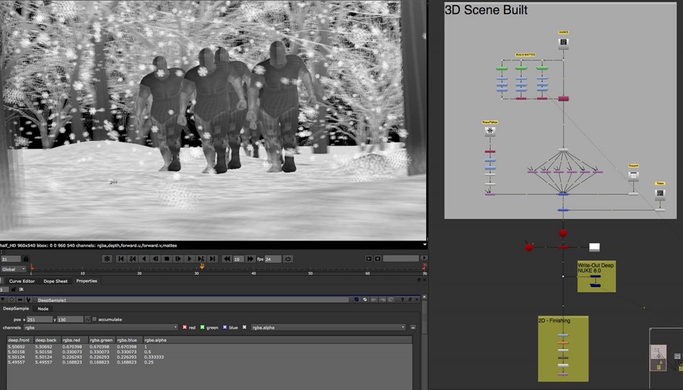Jump to the first frame icon
The width and height of the screenshot is (683, 390).
[121, 259]
